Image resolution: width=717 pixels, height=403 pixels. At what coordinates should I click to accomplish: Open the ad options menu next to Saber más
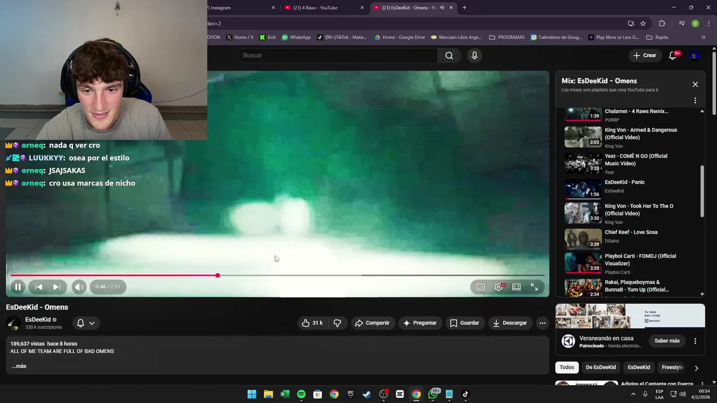[x=695, y=341]
